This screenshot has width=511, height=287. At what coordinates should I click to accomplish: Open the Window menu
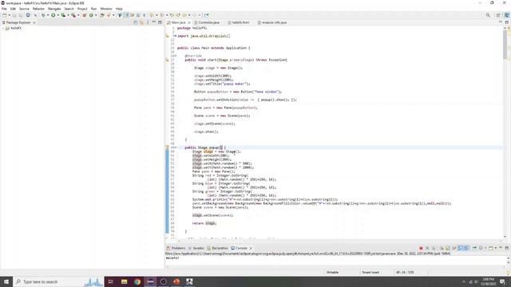pyautogui.click(x=106, y=9)
